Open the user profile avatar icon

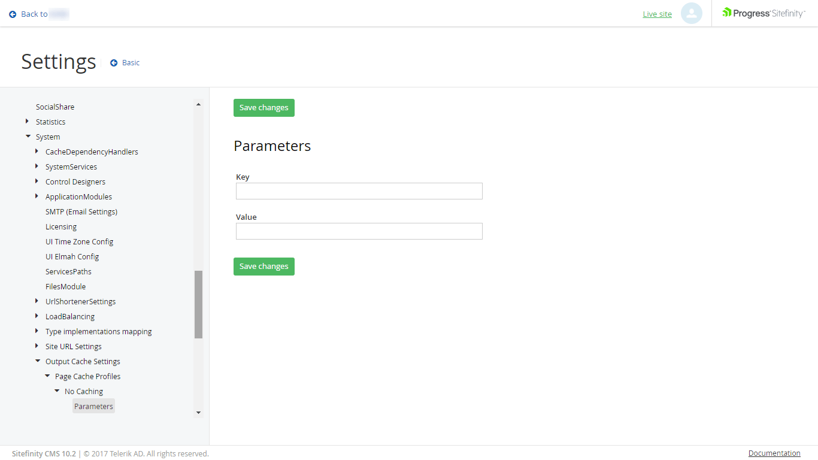pos(692,14)
